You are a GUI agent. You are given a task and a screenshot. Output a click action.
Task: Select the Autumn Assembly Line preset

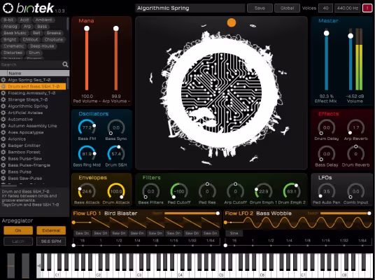point(32,125)
